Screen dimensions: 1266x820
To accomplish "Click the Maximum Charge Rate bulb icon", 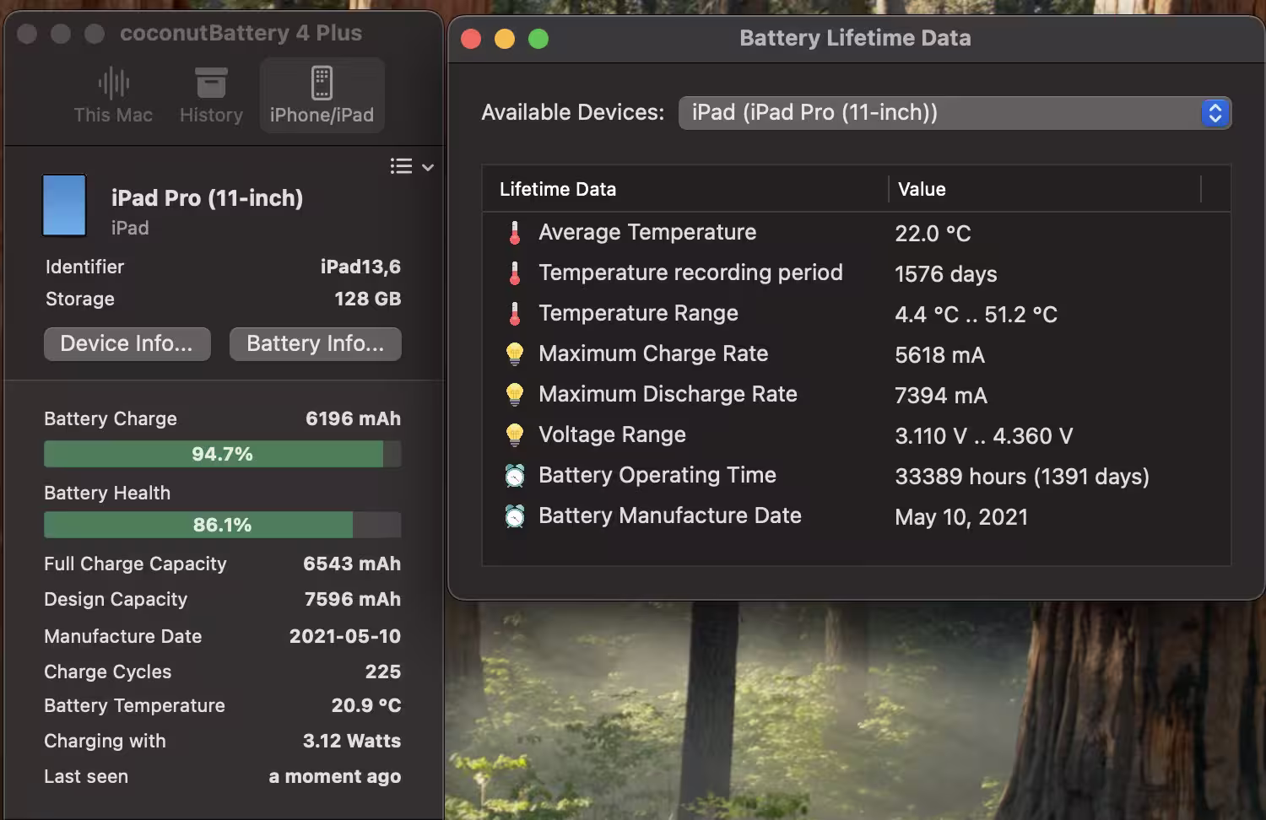I will 515,353.
